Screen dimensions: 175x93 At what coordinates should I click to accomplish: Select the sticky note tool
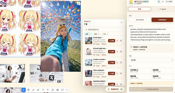coord(53,90)
